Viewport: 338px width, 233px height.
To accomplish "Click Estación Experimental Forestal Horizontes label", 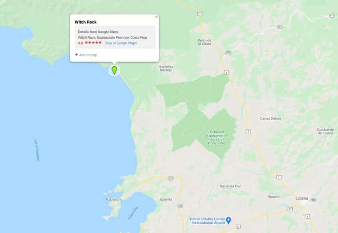I will [217, 138].
